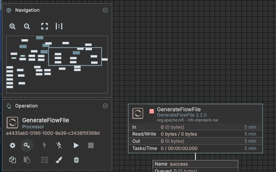
Task: Zoom out of the canvas
Action: pyautogui.click(x=27, y=26)
